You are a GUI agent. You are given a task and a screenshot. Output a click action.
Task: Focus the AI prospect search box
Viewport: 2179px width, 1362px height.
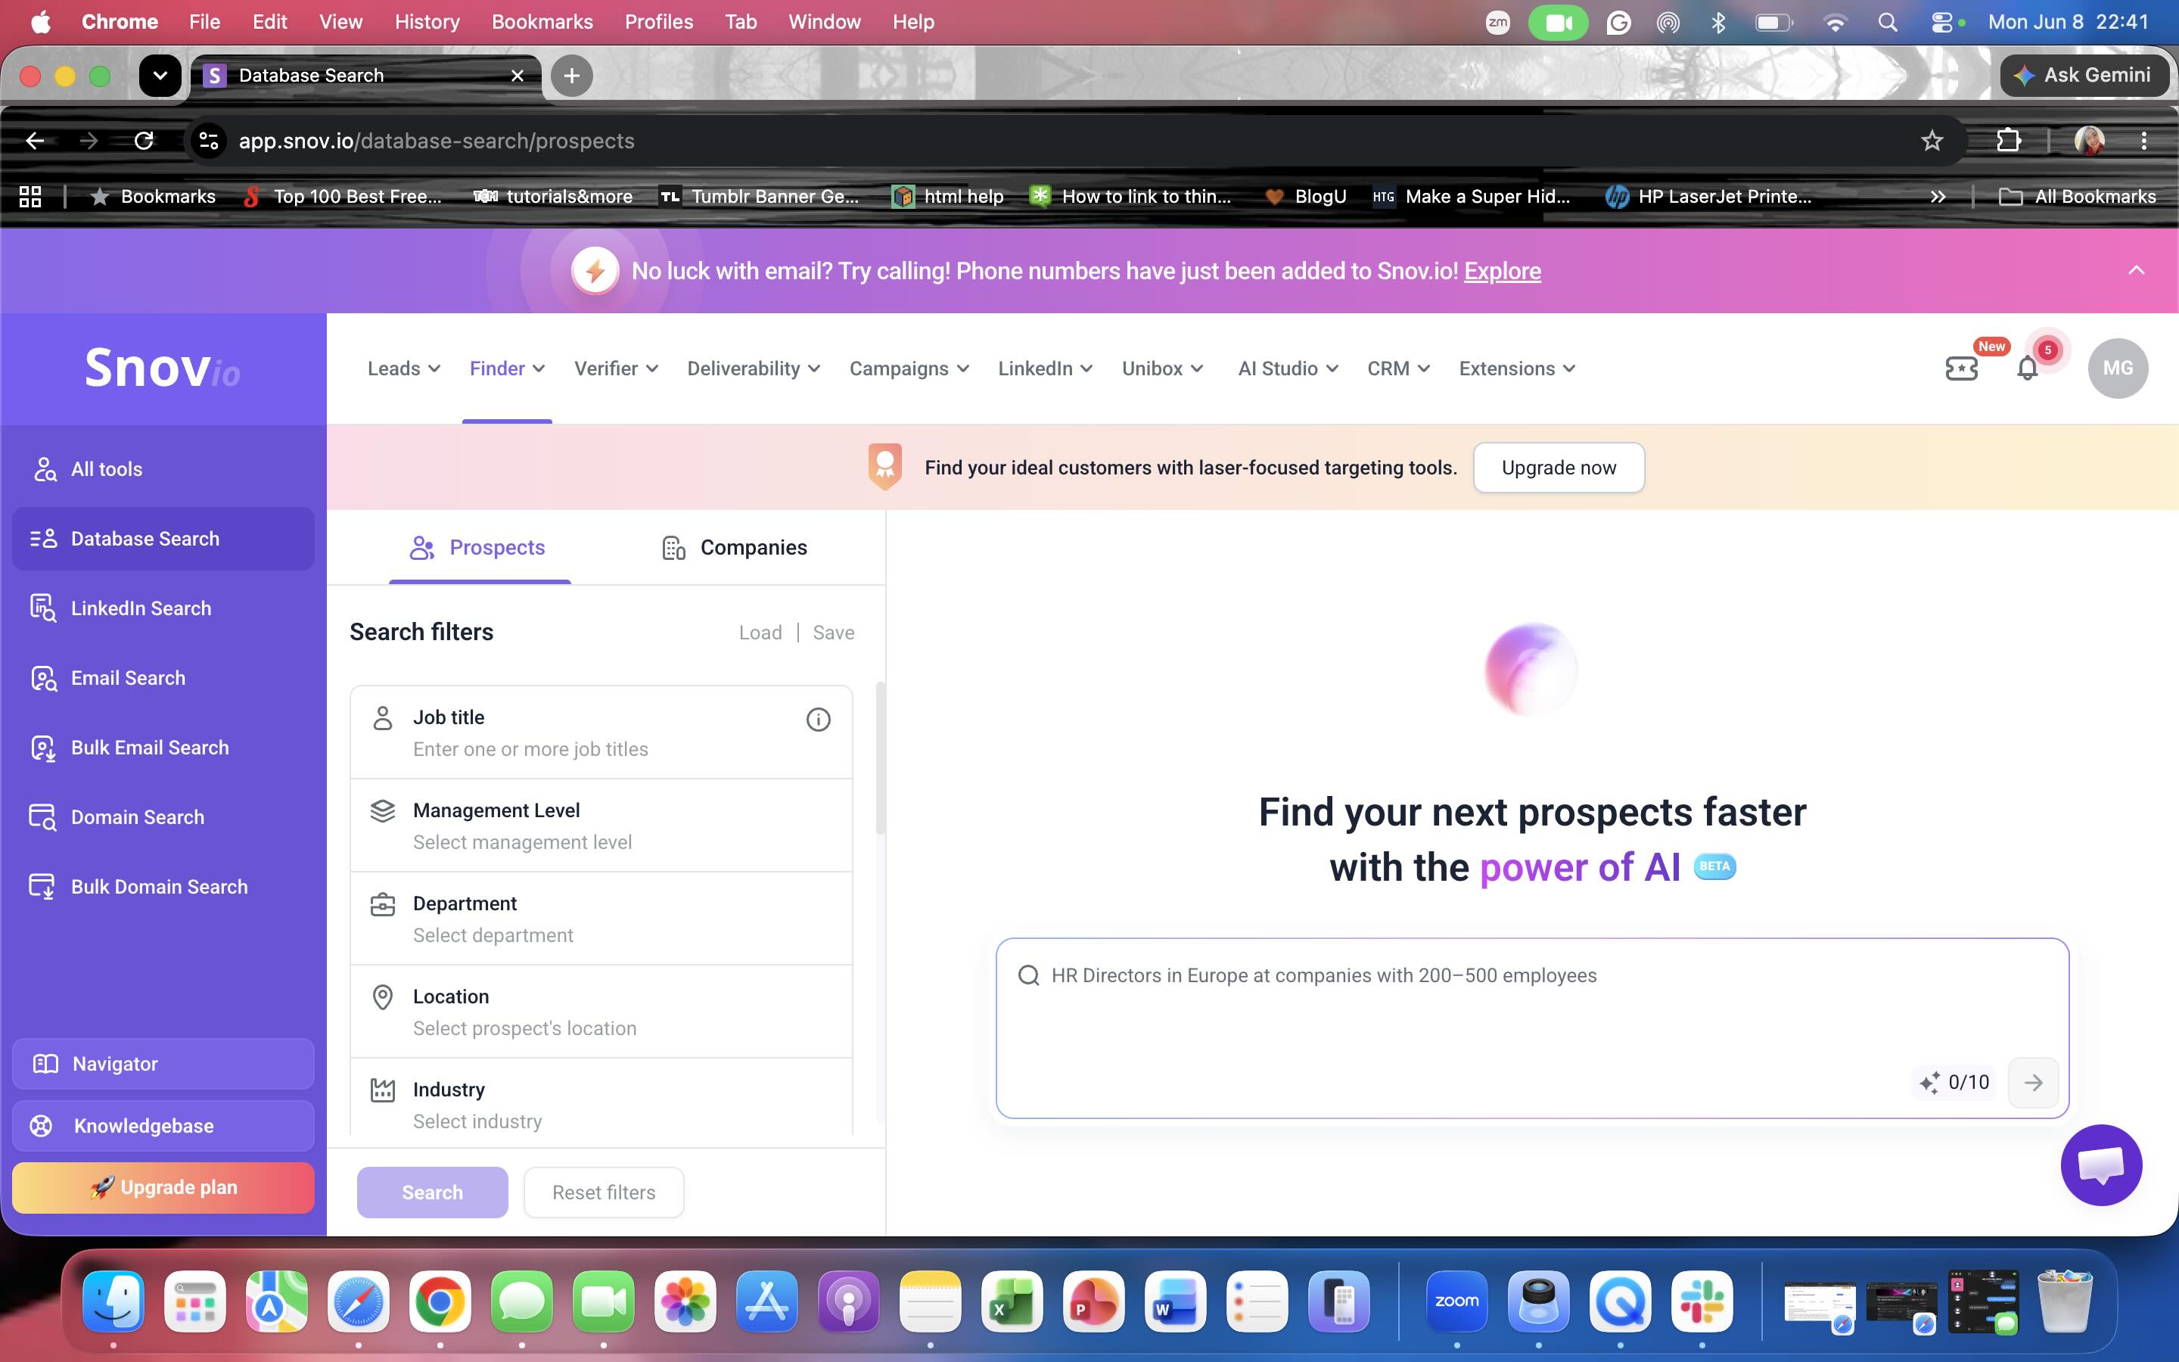pos(1531,1028)
